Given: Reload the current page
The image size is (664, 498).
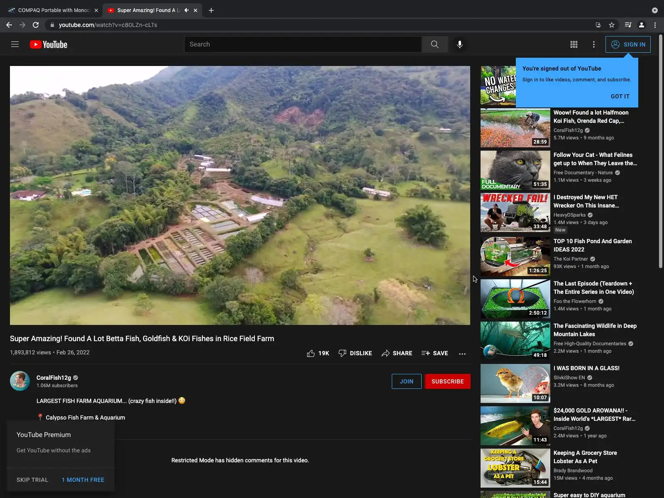Looking at the screenshot, I should tap(36, 25).
